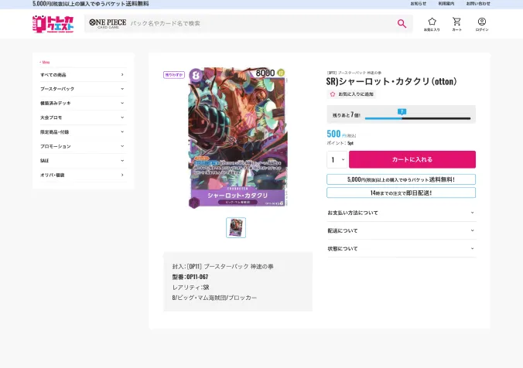Click star icon beside お気に入りに追加

point(333,94)
